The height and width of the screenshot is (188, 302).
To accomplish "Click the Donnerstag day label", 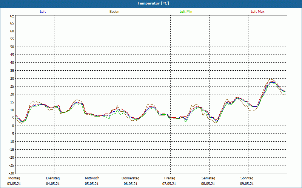I will coord(130,178).
